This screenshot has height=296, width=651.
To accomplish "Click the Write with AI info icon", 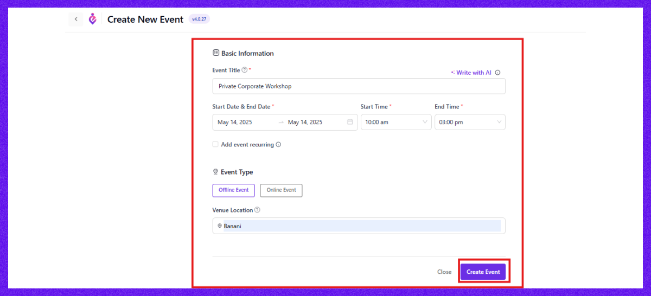I will coord(497,73).
